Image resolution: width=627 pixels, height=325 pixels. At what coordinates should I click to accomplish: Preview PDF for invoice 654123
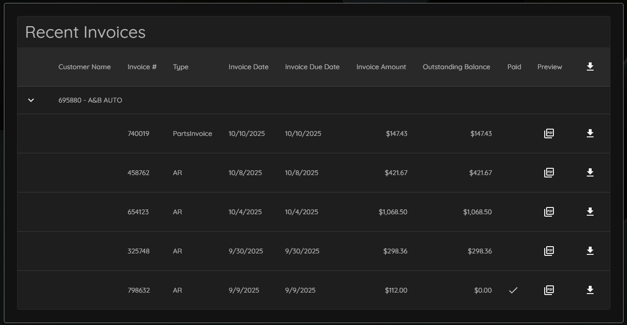click(x=549, y=212)
